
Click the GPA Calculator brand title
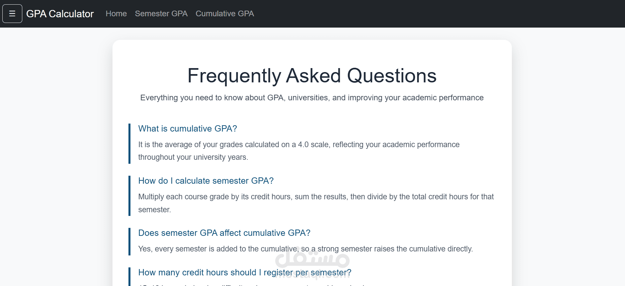point(60,14)
